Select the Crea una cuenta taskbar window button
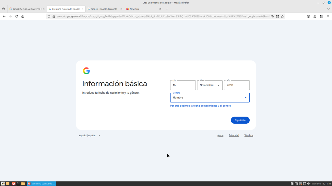Image resolution: width=332 pixels, height=186 pixels. [41, 184]
